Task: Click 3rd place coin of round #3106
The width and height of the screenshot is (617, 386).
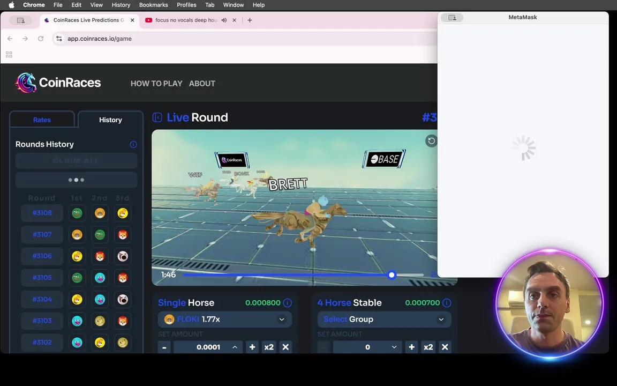Action: click(x=123, y=256)
